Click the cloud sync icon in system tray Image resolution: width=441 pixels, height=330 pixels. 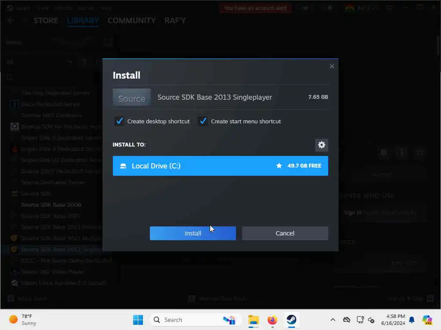tap(347, 320)
